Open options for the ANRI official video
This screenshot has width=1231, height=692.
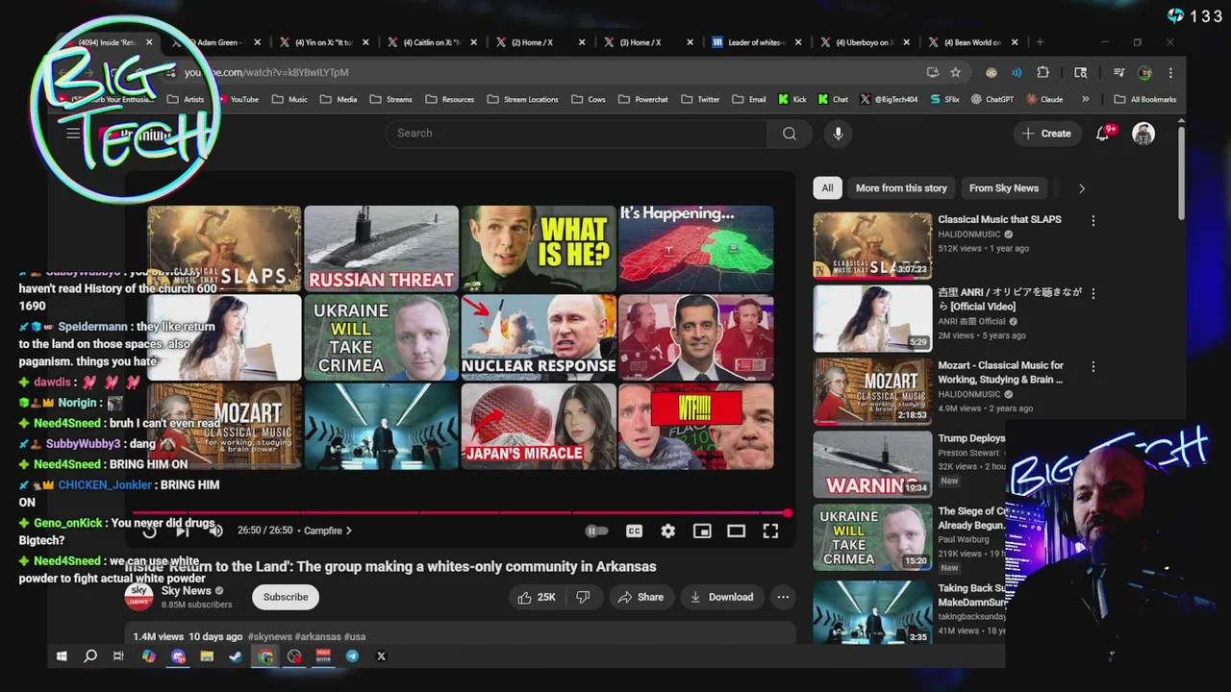(x=1093, y=294)
